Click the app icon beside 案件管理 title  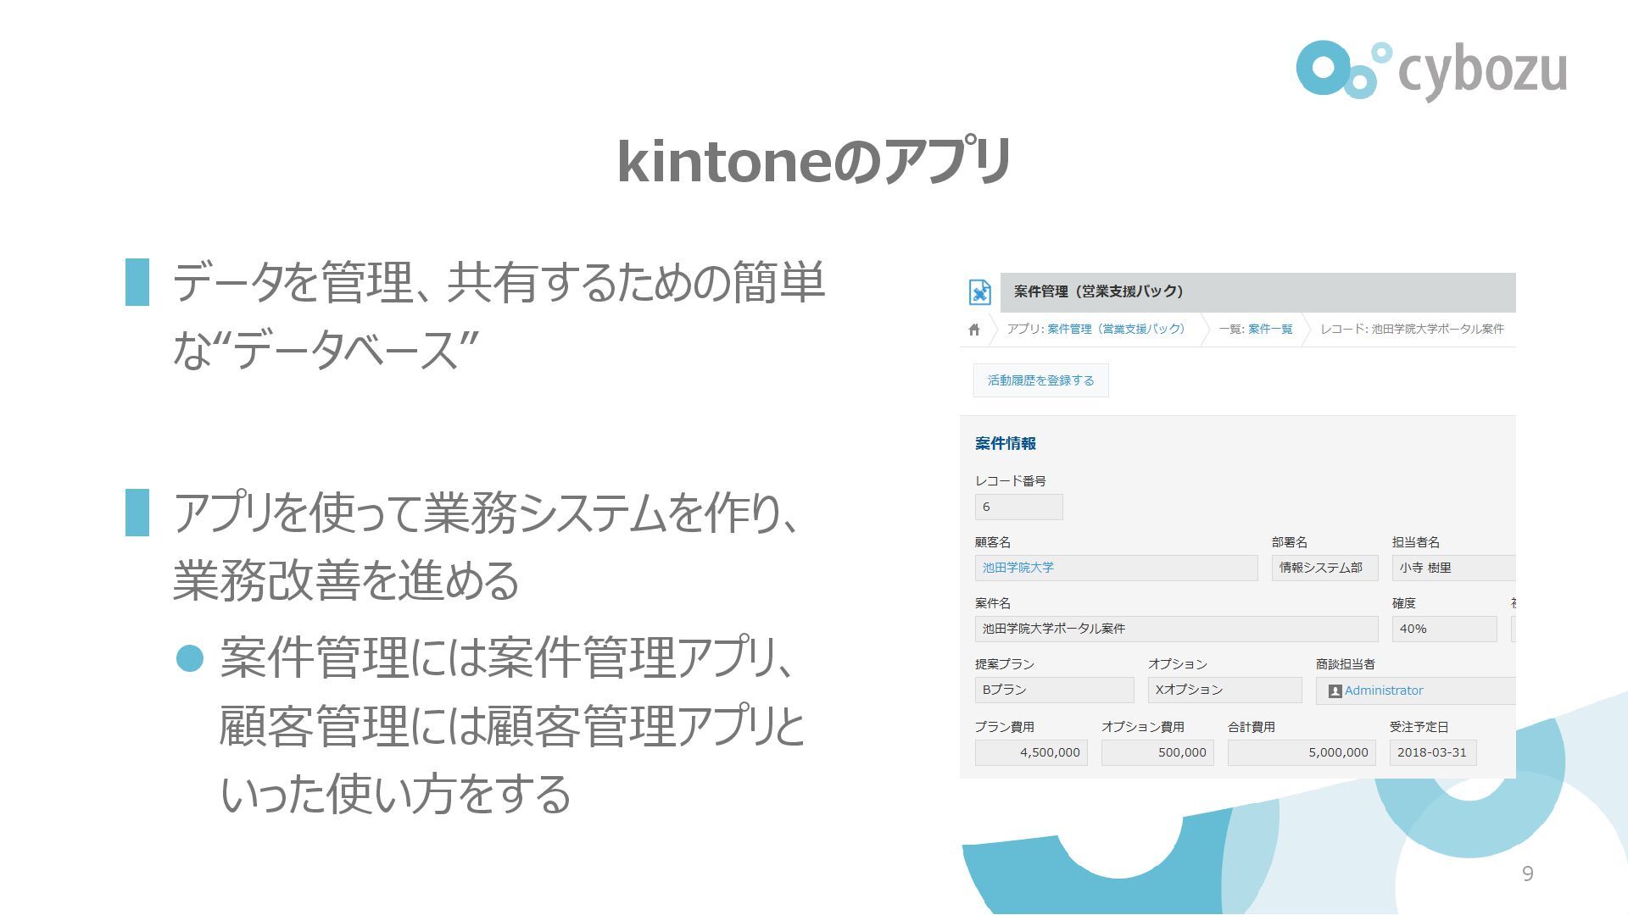pos(980,292)
